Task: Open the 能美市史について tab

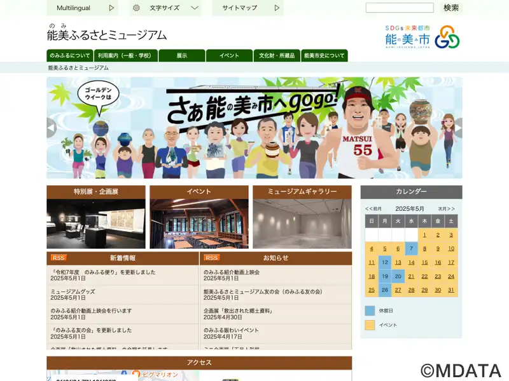Action: coord(324,55)
